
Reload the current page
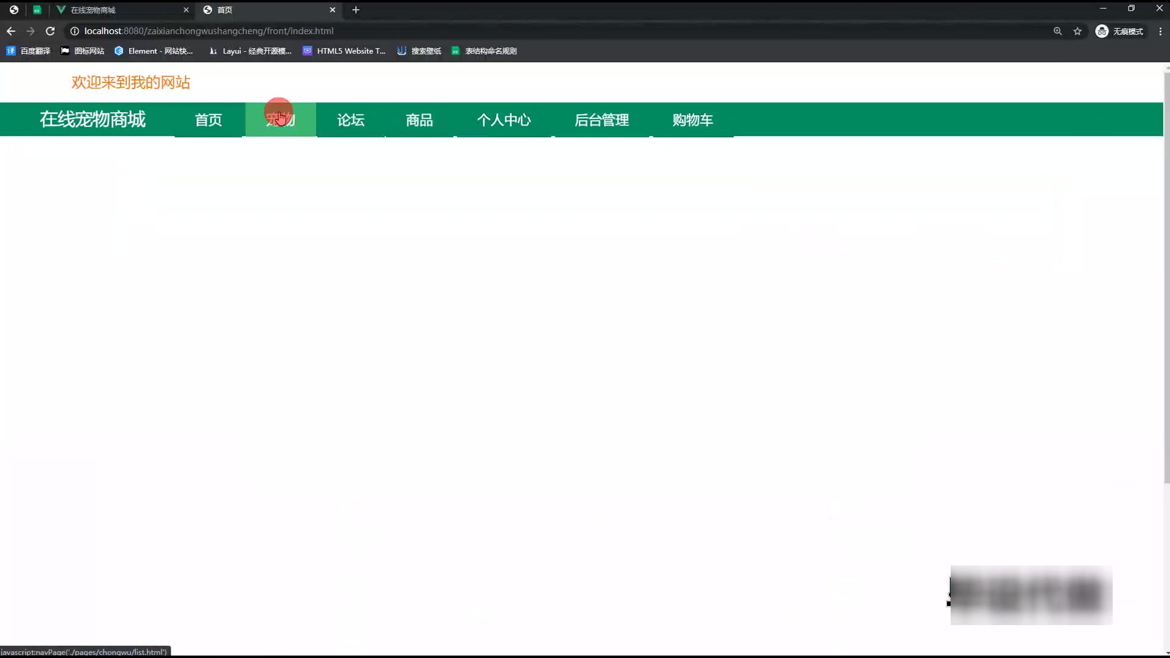[51, 31]
